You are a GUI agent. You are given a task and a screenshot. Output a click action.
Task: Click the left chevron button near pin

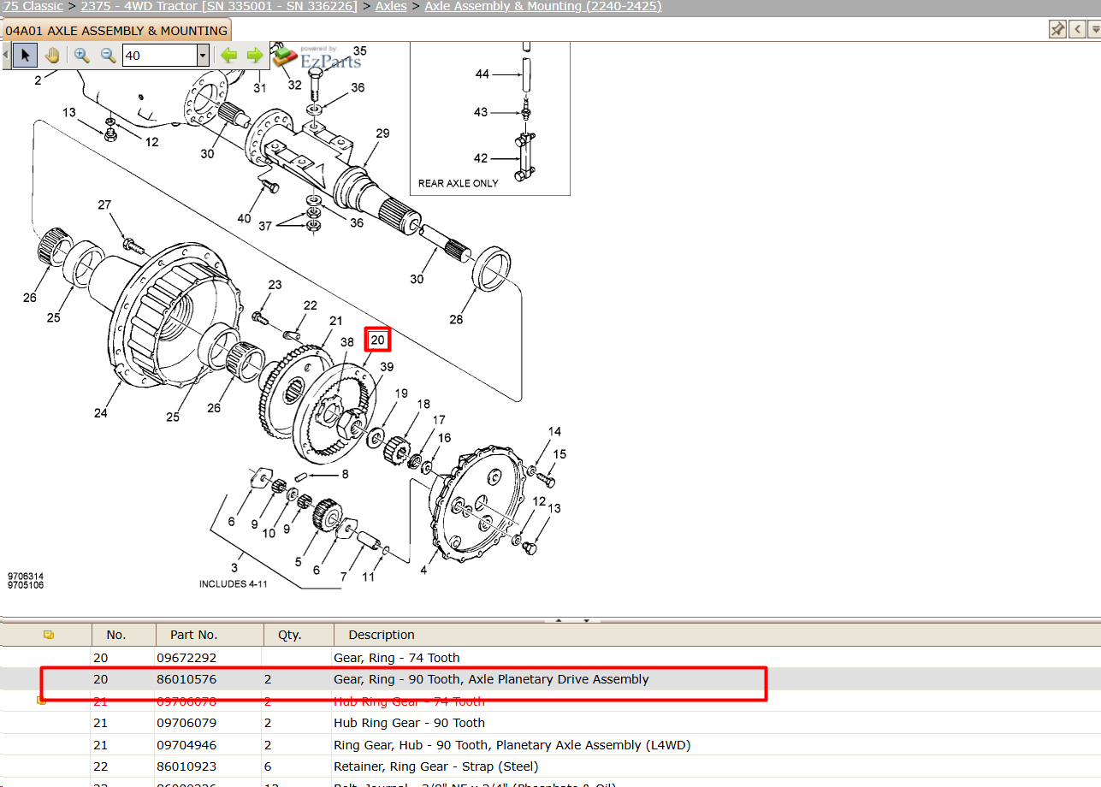tap(1075, 30)
